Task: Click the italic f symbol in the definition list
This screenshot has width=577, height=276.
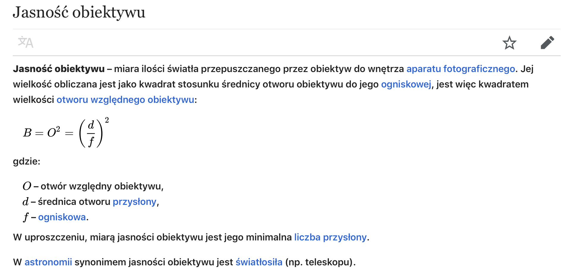Action: [x=26, y=217]
